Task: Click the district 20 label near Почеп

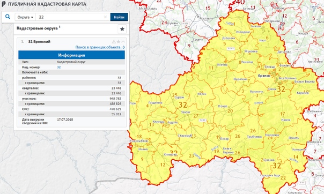Action: (230, 111)
